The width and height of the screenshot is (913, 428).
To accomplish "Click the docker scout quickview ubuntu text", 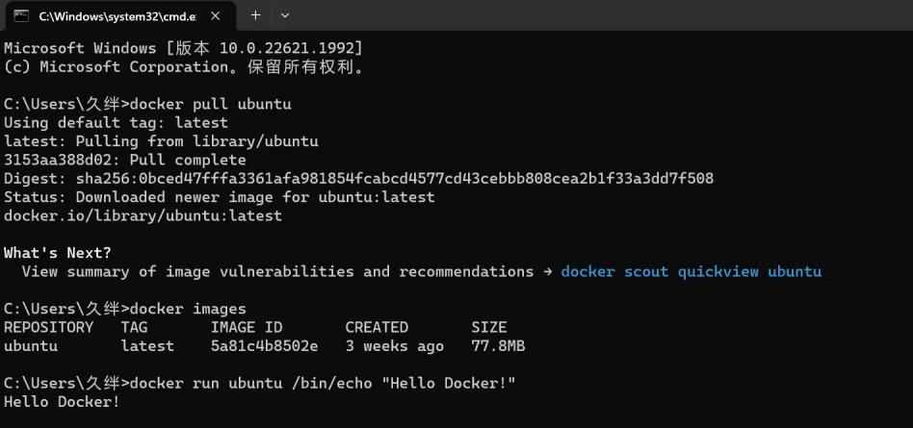I will (x=691, y=271).
